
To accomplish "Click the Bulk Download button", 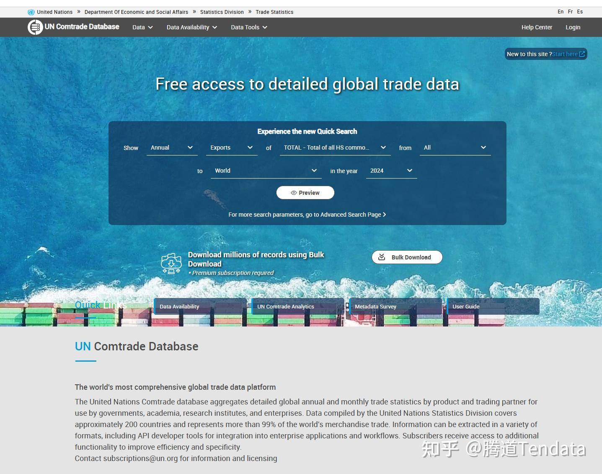I will (x=407, y=257).
